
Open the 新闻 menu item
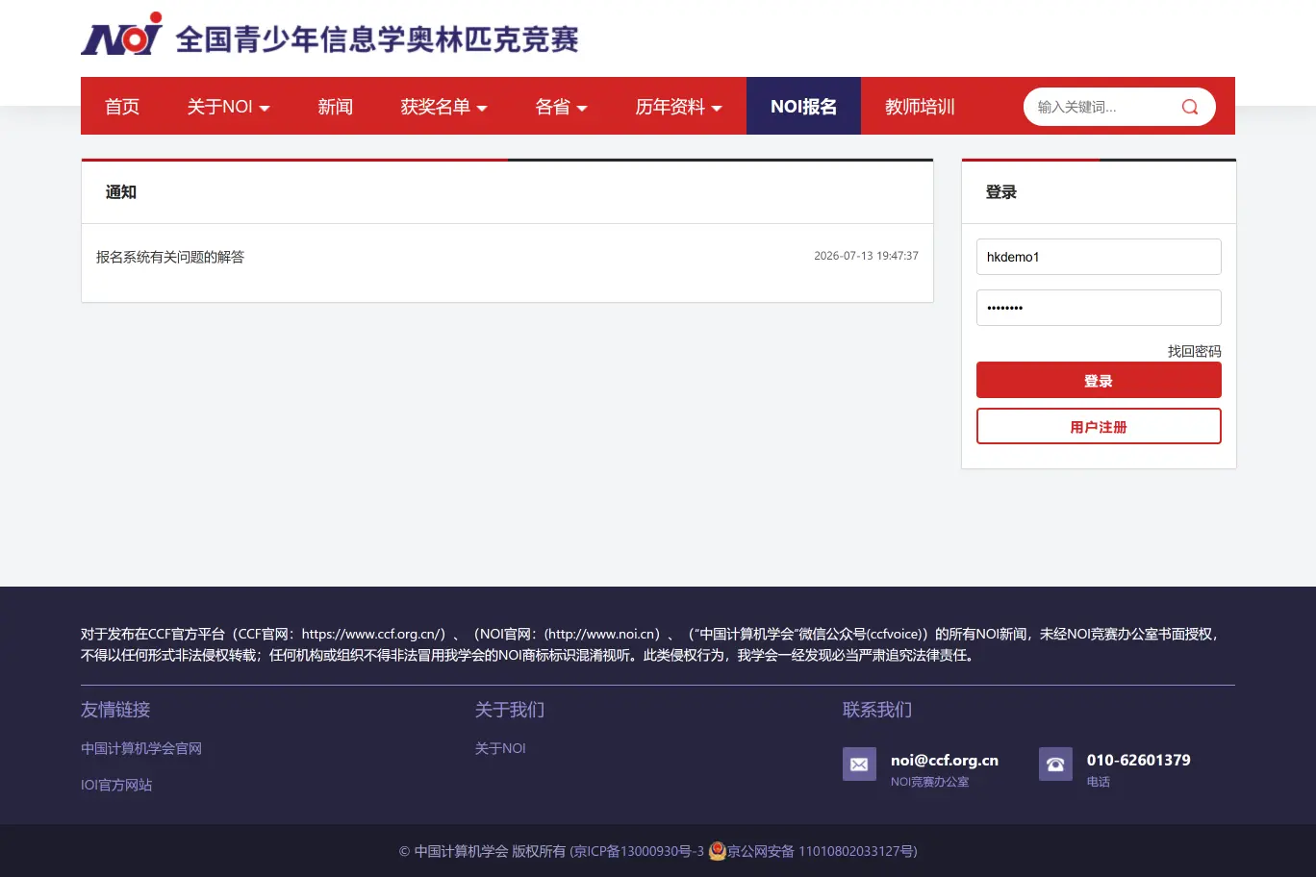pos(336,107)
